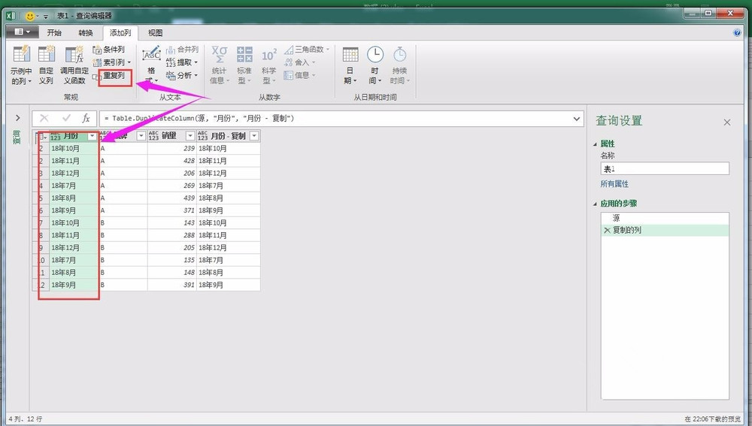Open the File menu button
Image resolution: width=752 pixels, height=426 pixels.
click(x=22, y=32)
